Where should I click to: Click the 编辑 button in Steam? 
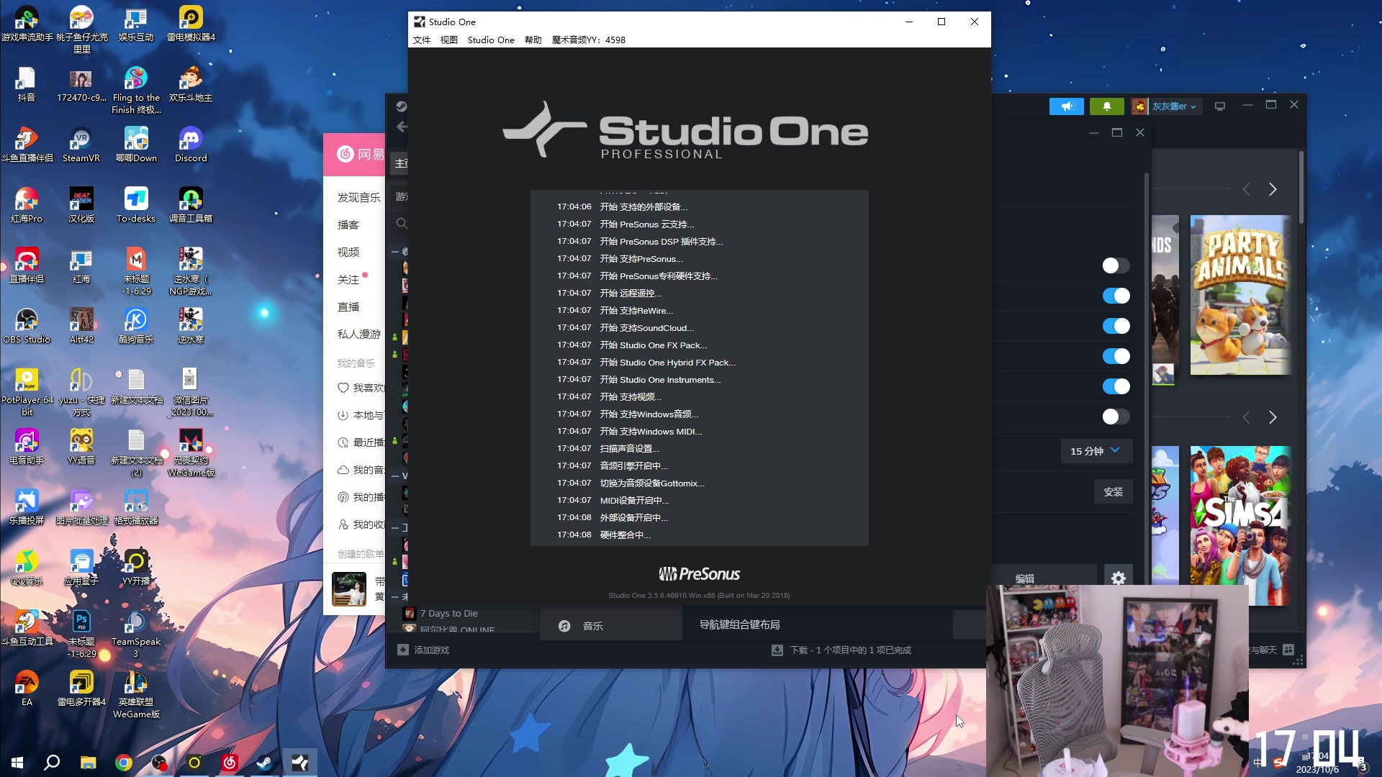[x=1025, y=578]
